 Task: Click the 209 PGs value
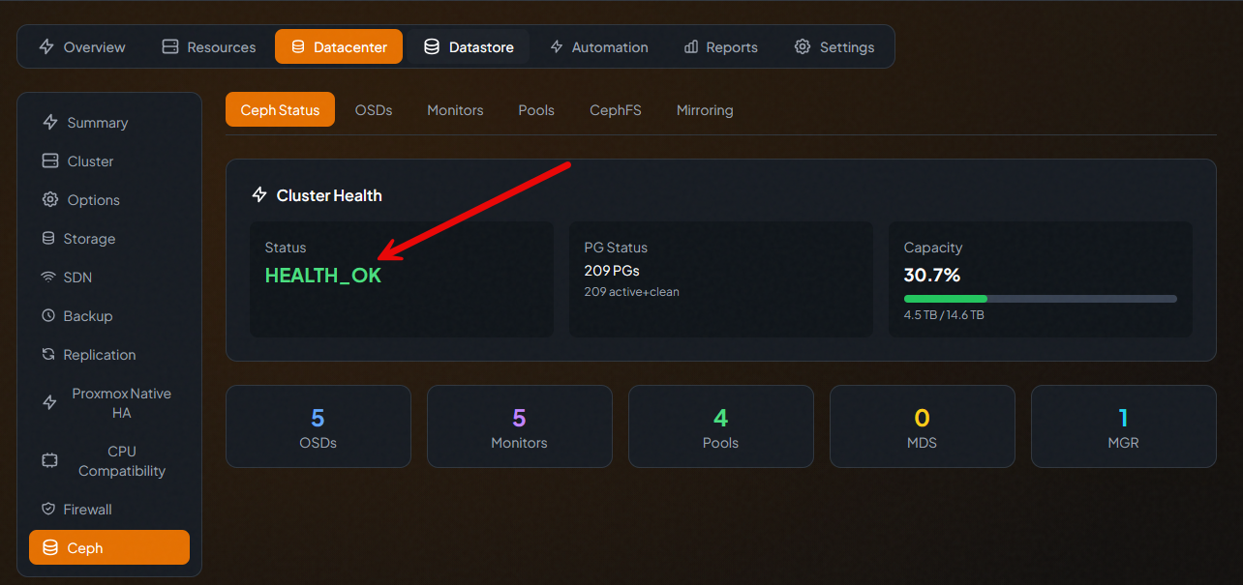(x=612, y=270)
